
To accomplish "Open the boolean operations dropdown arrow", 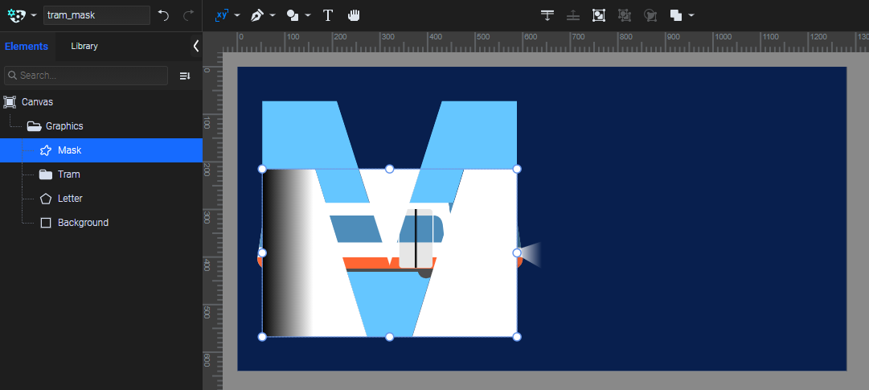I will [x=691, y=15].
